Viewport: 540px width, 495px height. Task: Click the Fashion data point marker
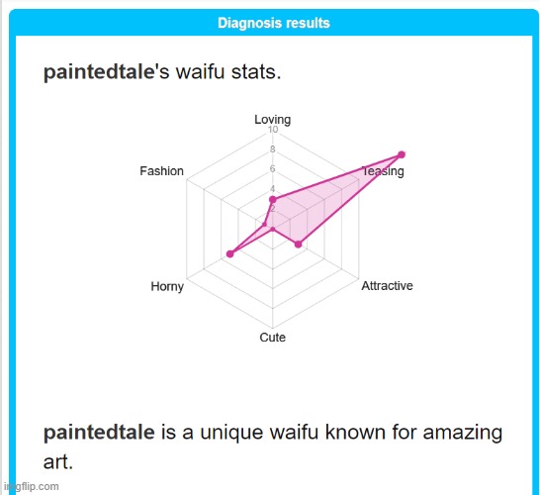[264, 225]
